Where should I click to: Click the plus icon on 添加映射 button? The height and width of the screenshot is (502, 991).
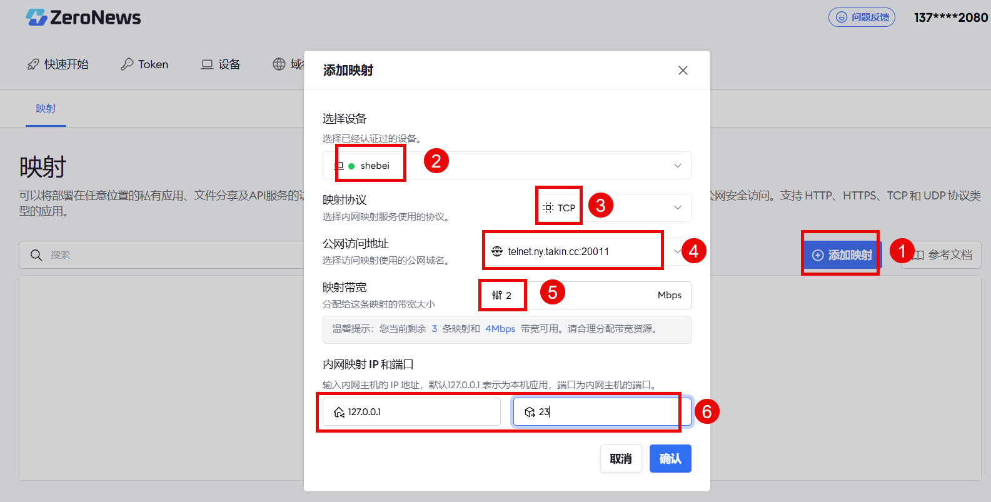[817, 255]
